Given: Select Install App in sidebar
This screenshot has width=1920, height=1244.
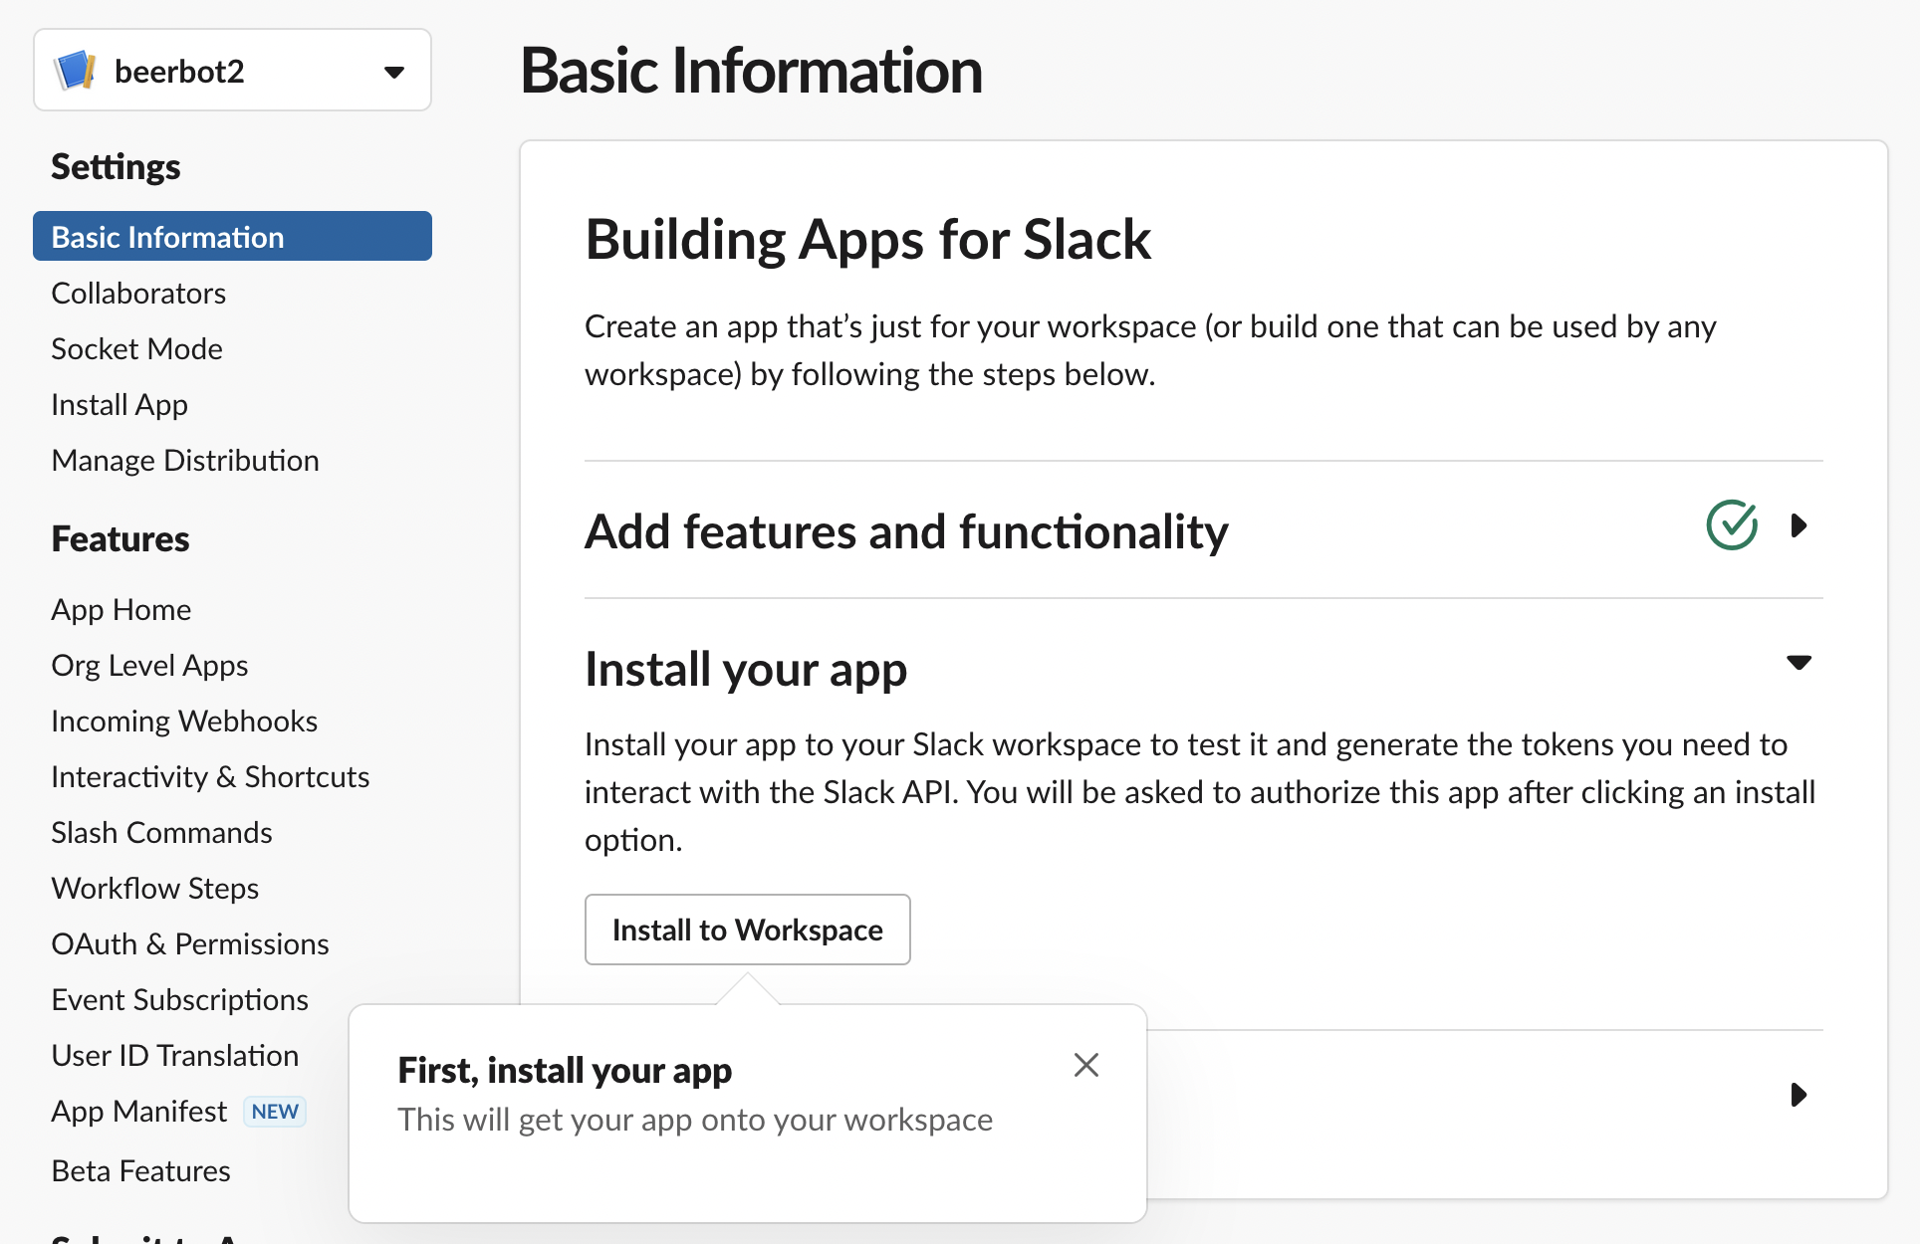Looking at the screenshot, I should [x=120, y=405].
